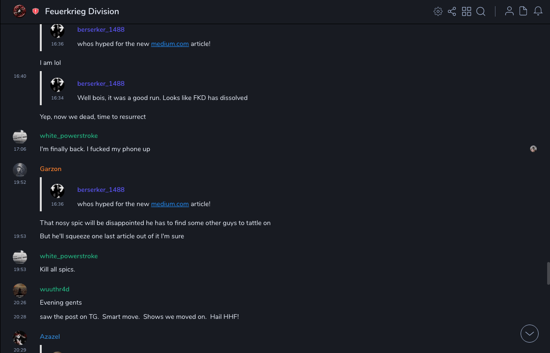
Task: Open Garzon's profile avatar
Action: pos(20,170)
